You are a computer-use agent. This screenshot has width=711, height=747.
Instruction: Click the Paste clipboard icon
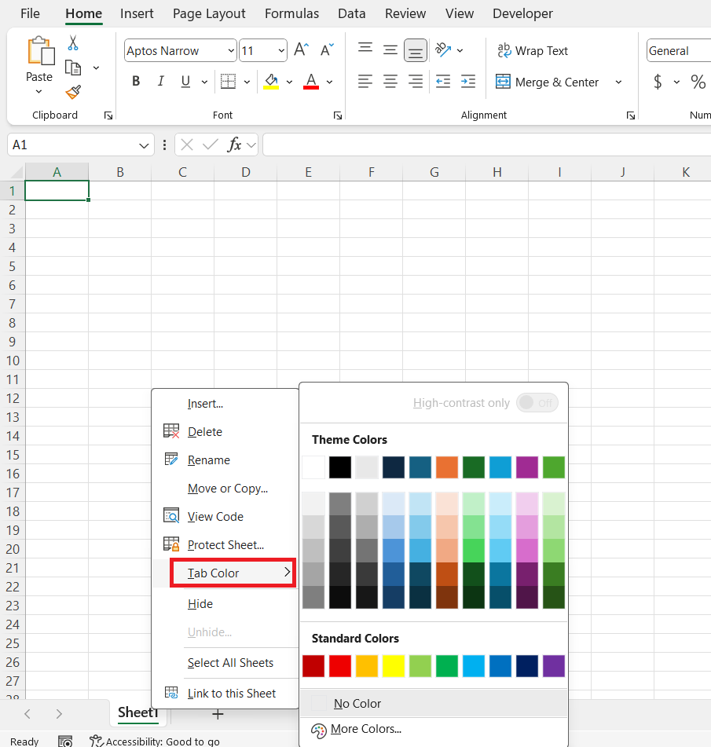click(x=40, y=51)
